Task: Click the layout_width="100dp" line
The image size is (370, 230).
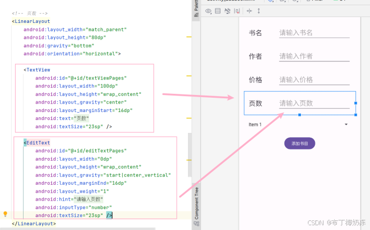Action: coord(77,86)
